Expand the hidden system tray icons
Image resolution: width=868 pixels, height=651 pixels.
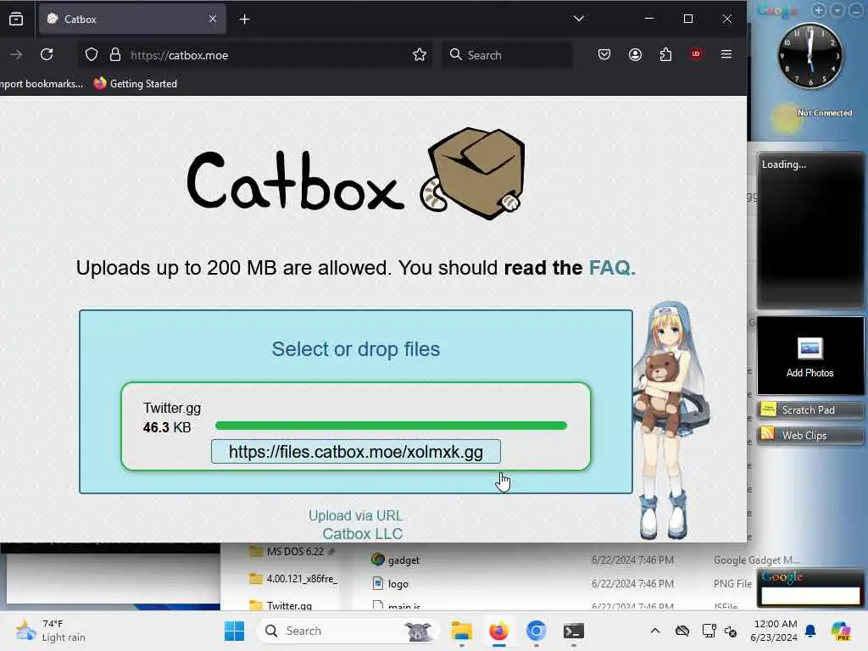tap(655, 631)
